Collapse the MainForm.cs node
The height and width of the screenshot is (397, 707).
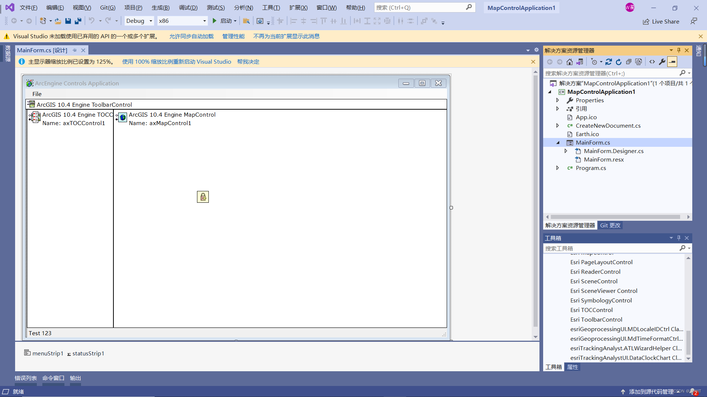point(557,142)
